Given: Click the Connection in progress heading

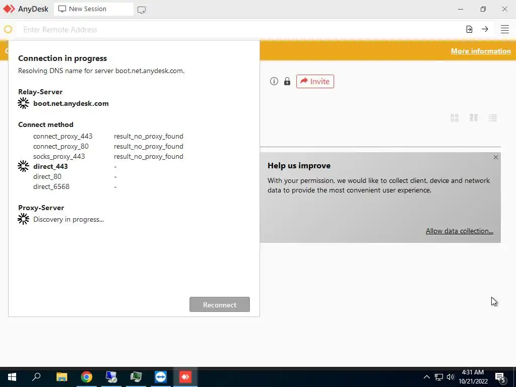Looking at the screenshot, I should (x=62, y=58).
